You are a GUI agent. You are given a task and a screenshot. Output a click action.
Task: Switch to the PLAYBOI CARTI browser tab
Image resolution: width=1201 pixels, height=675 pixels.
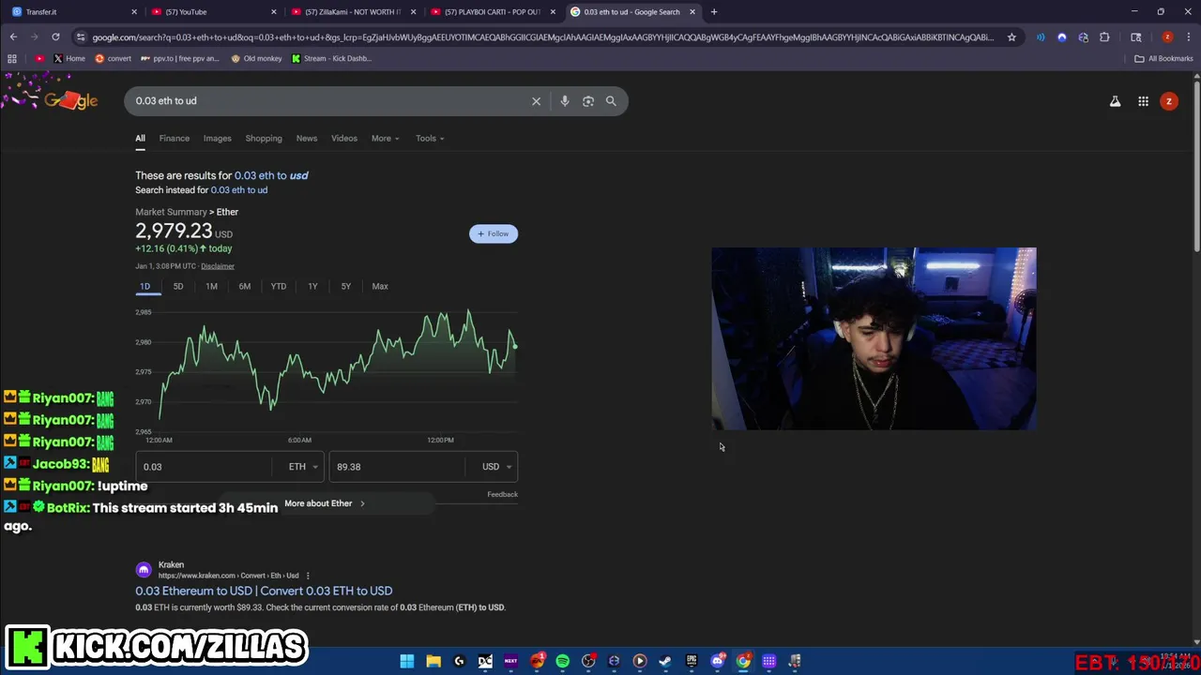click(x=494, y=12)
